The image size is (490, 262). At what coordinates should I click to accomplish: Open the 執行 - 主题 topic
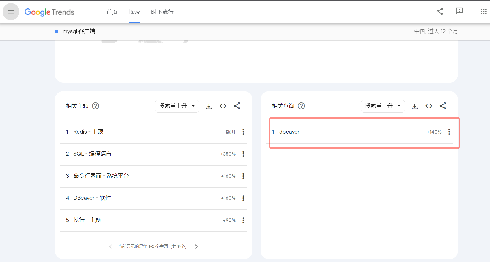point(87,220)
